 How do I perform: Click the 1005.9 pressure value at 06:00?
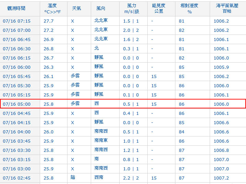click(221, 67)
